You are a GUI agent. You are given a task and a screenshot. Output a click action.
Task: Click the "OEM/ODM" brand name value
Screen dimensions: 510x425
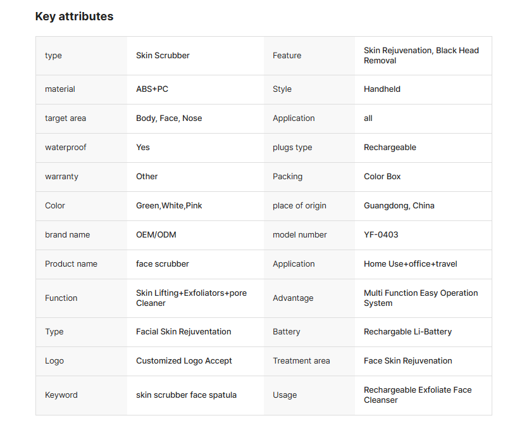tap(156, 235)
